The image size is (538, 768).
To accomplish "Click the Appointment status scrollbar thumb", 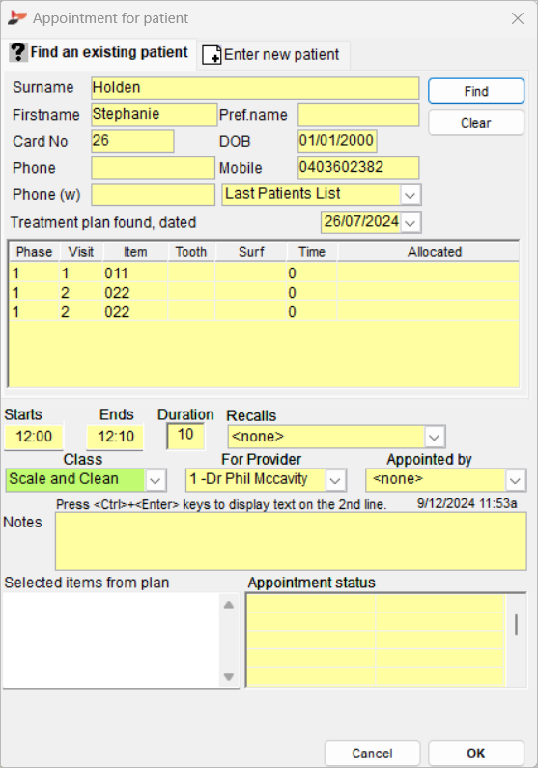I will point(516,624).
